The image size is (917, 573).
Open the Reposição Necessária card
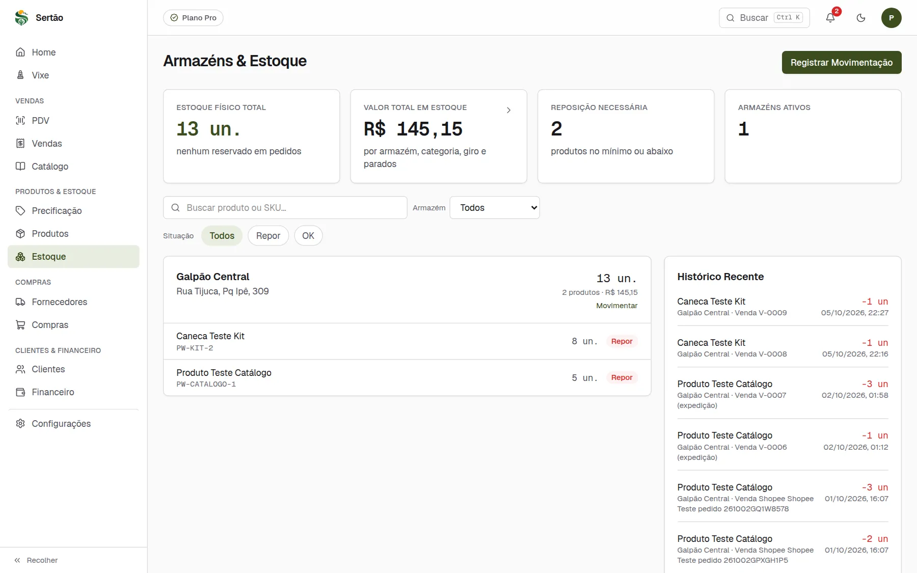click(x=626, y=136)
